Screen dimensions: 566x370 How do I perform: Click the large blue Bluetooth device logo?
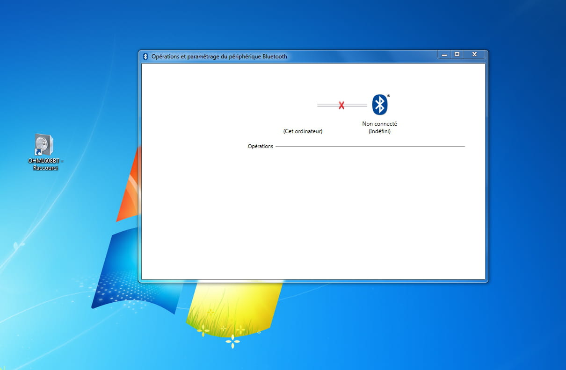(x=380, y=105)
